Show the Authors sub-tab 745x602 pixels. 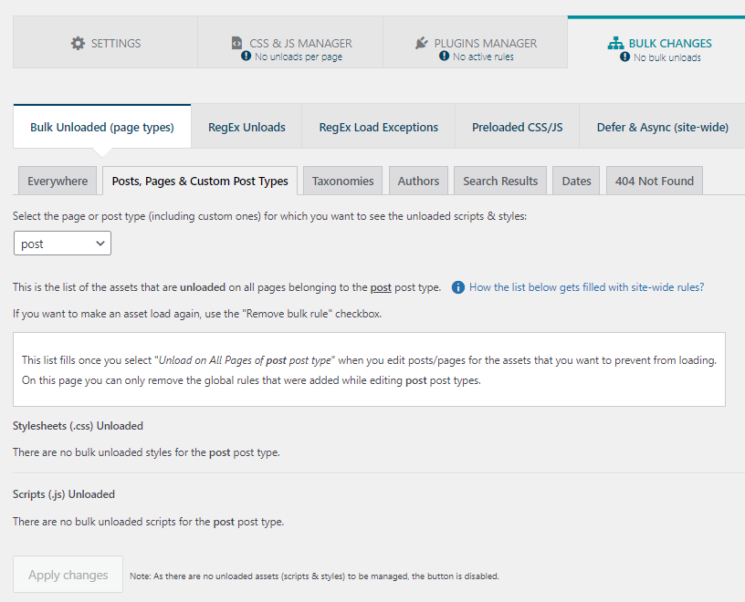[x=418, y=181]
